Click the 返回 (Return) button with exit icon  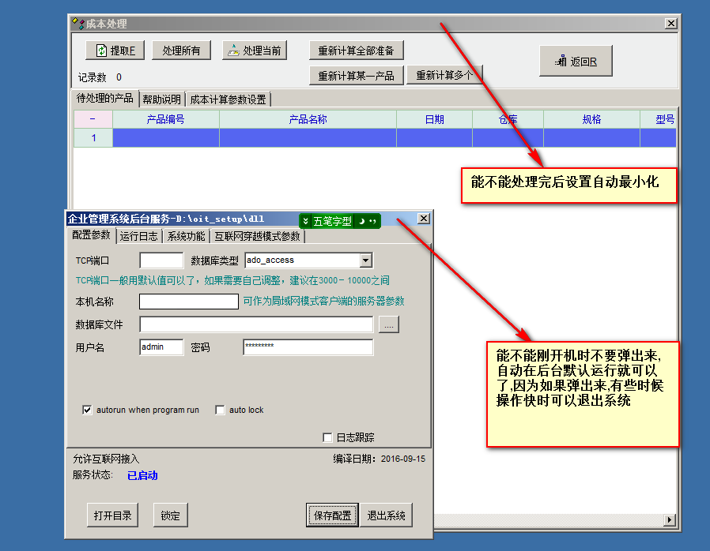[576, 62]
